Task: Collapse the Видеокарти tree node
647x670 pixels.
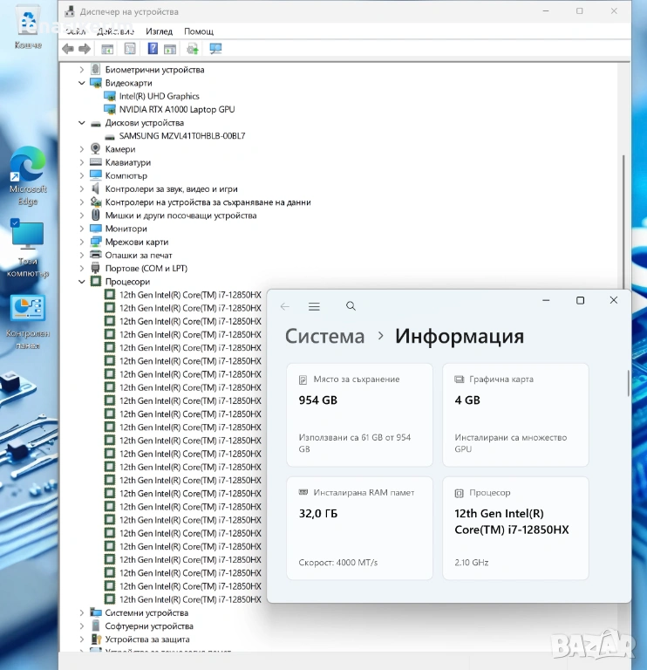Action: 83,83
